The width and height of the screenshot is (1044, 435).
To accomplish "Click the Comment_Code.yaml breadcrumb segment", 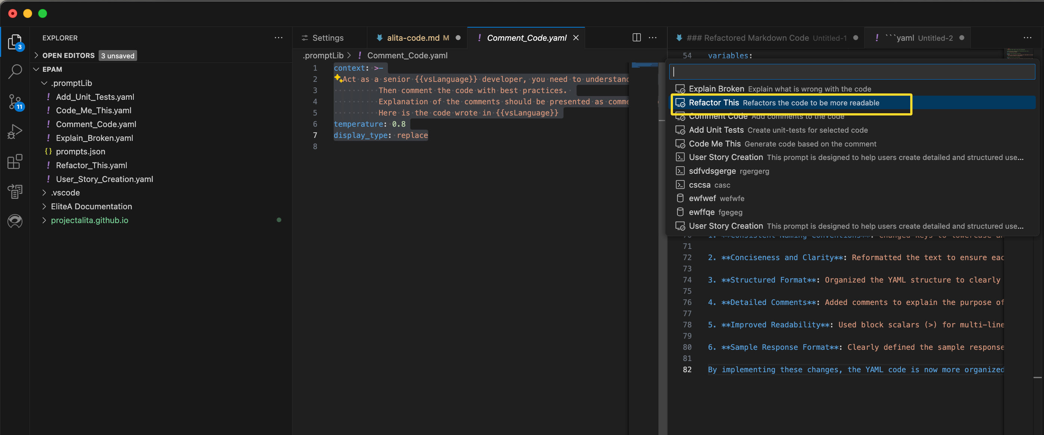I will (x=407, y=55).
